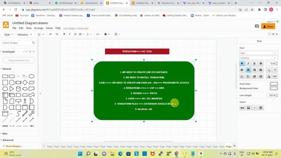
Task: Toggle Strikethrough in the right Text panel
Action: pyautogui.click(x=261, y=63)
